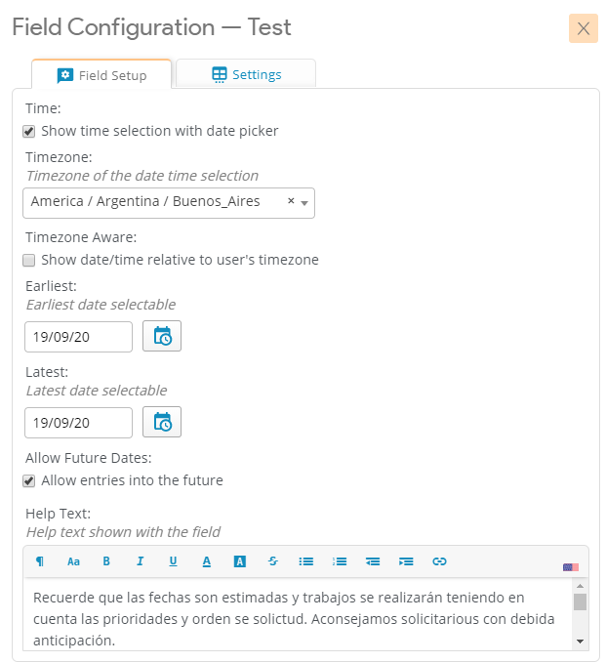606x663 pixels.
Task: Increase indent of help text
Action: click(406, 561)
